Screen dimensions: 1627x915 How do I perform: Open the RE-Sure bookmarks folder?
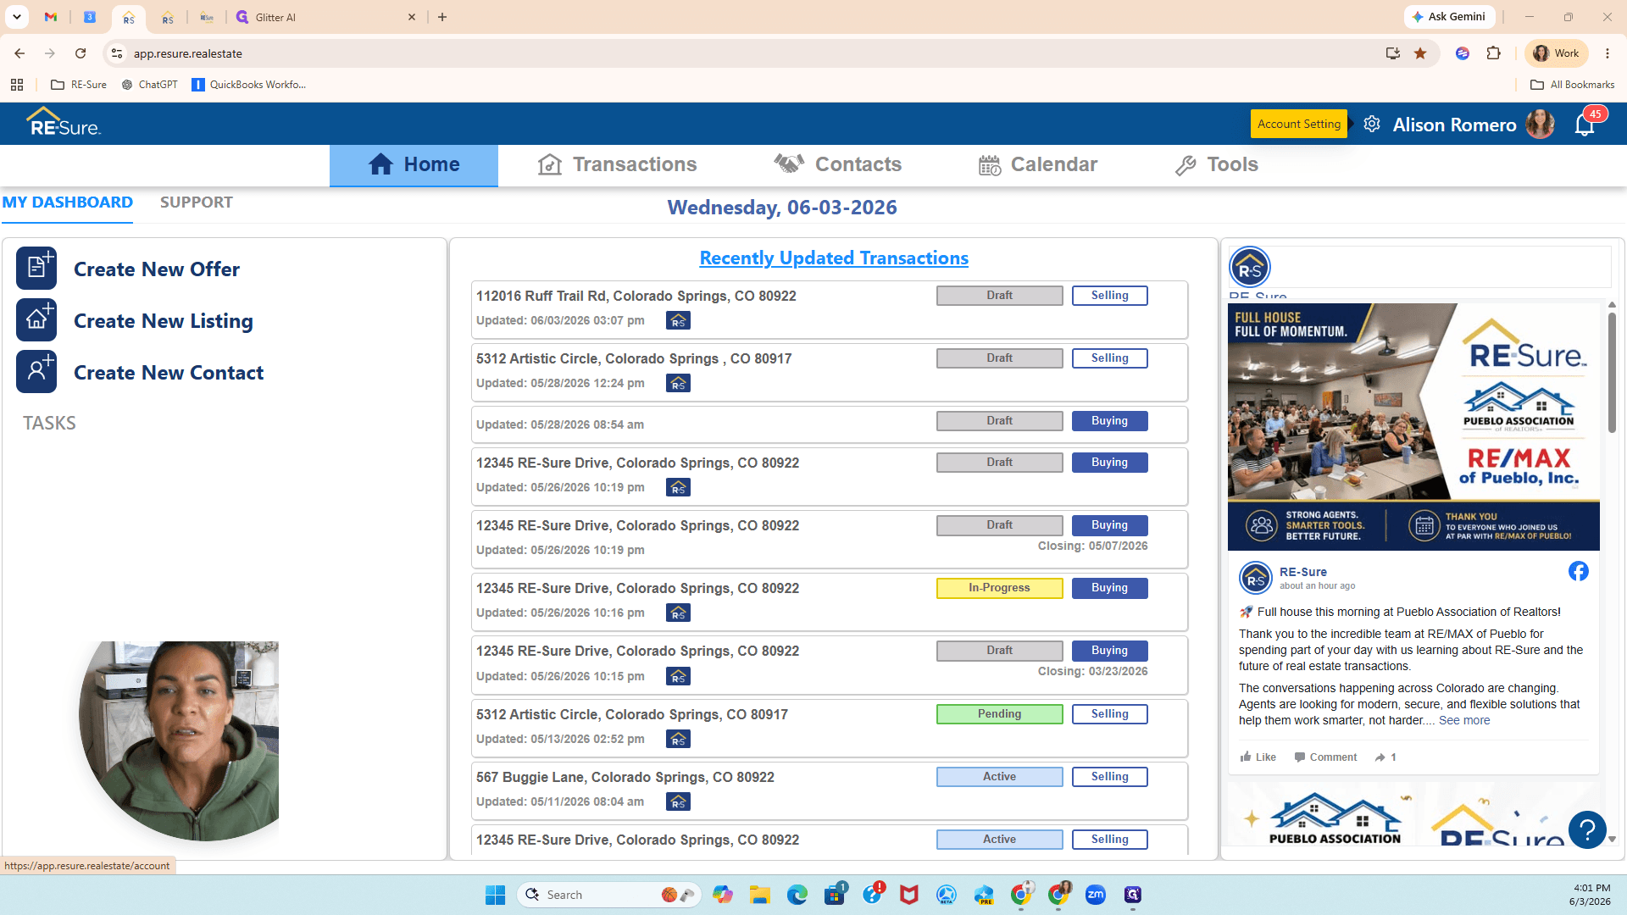[79, 85]
